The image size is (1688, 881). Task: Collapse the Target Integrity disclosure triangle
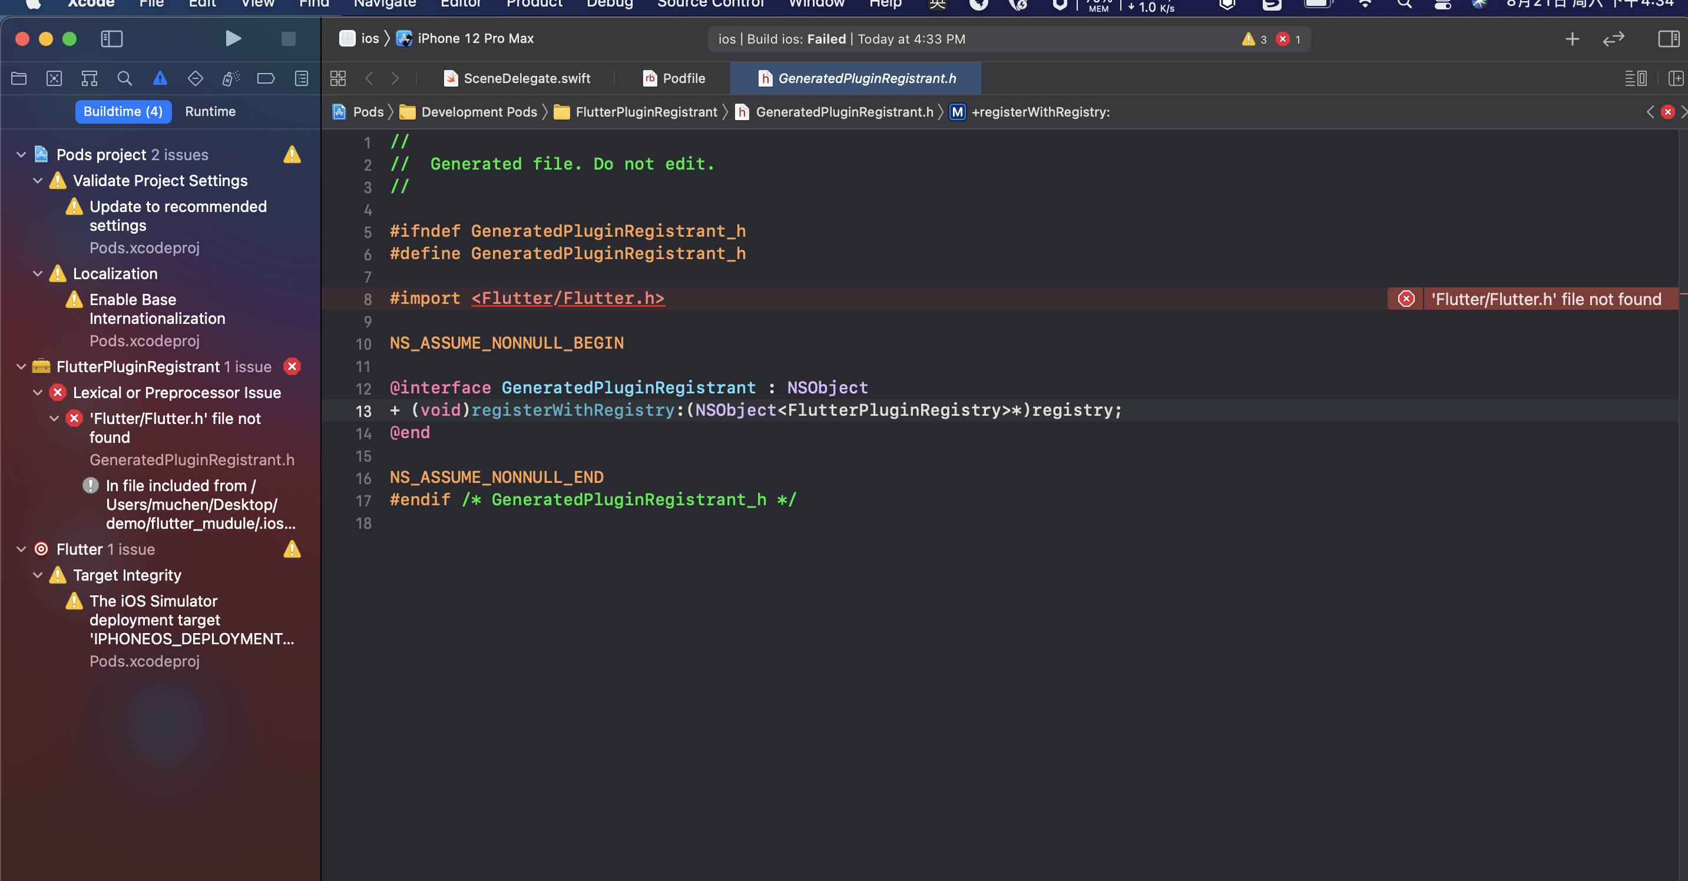37,575
